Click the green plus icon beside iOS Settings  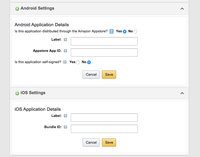(17, 93)
